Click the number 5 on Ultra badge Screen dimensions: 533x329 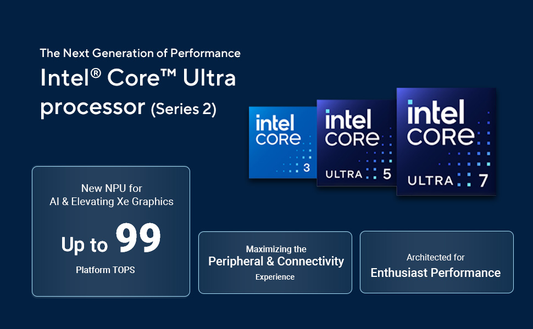[x=387, y=174]
